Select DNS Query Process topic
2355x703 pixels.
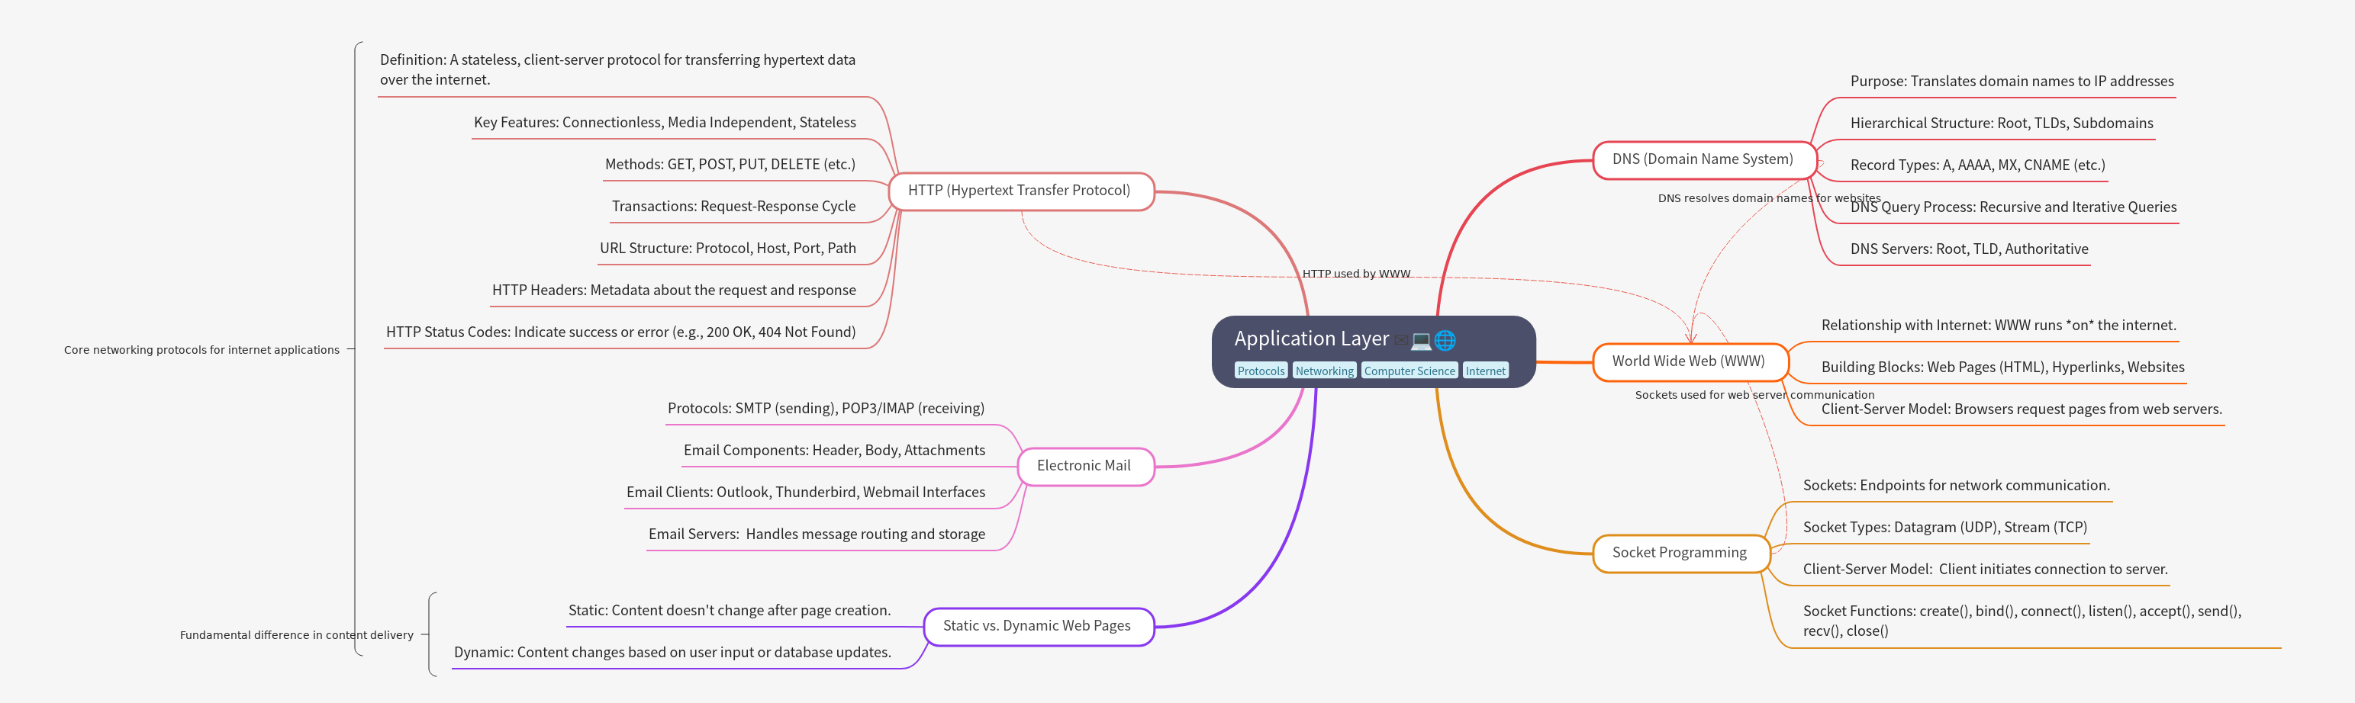coord(2013,207)
